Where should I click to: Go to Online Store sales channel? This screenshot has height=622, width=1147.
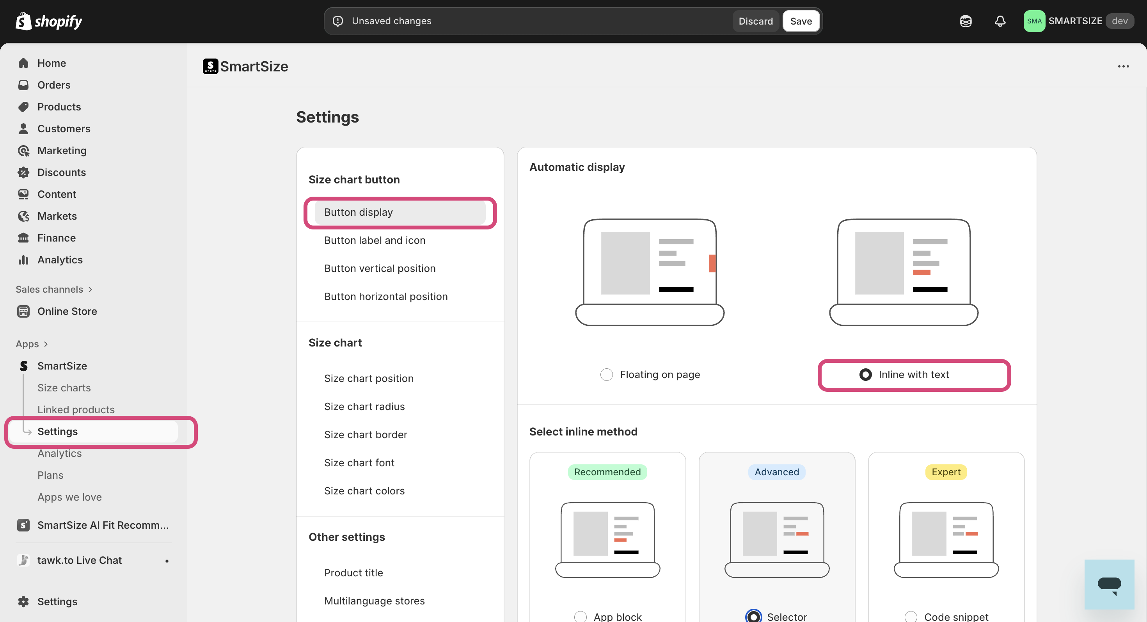point(67,311)
